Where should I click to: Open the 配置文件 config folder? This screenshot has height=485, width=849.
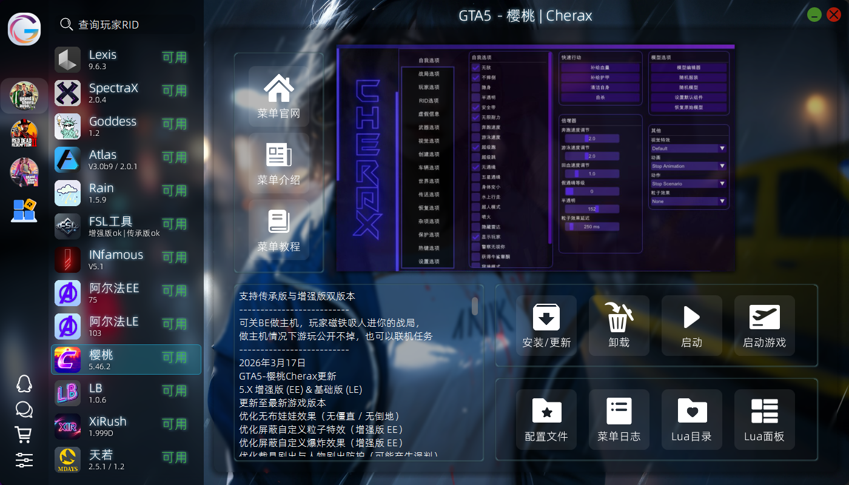(546, 420)
